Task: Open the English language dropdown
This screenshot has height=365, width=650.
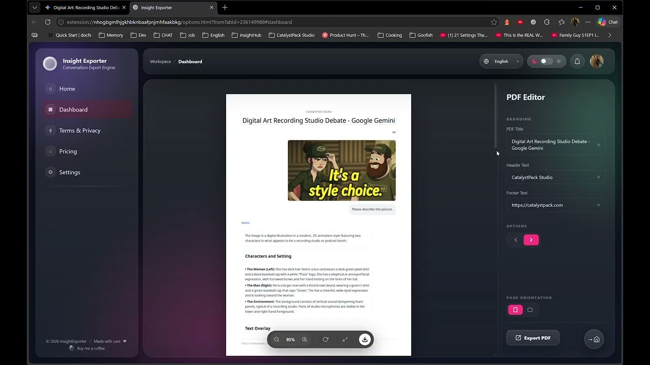Action: (x=501, y=61)
